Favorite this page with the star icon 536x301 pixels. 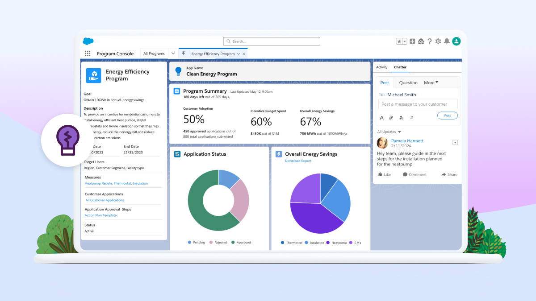(400, 41)
